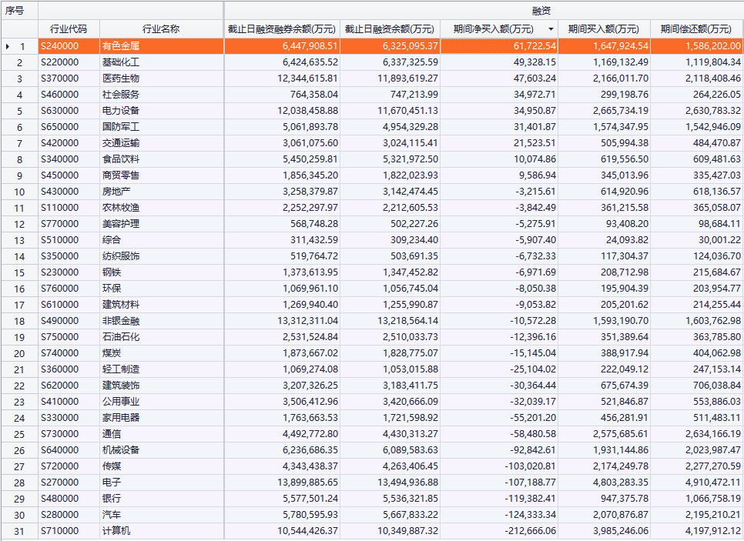Click the 计算机 industry name cell

[x=161, y=531]
